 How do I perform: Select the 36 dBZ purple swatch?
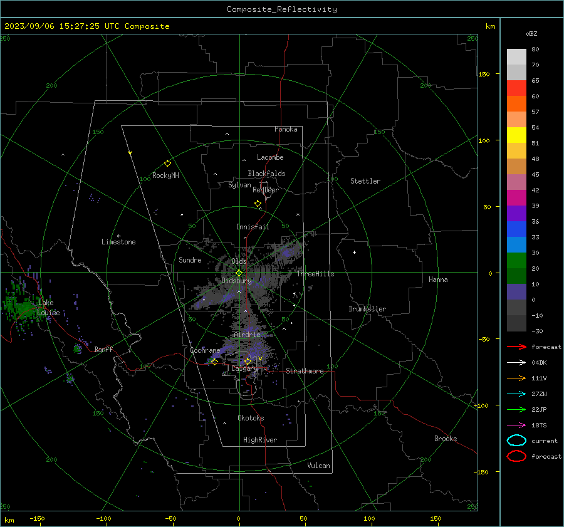coord(516,213)
